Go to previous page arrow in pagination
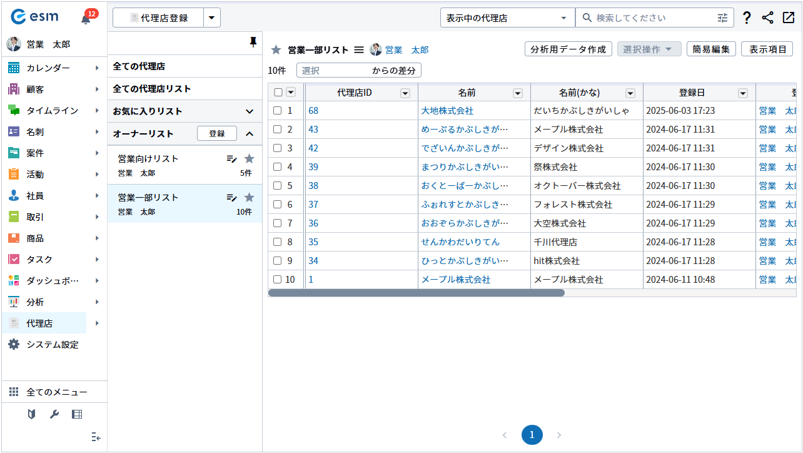 [x=505, y=435]
